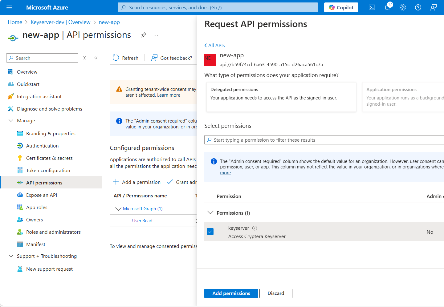
Task: Collapse the Microsoft Graph permissions group
Action: [x=118, y=208]
